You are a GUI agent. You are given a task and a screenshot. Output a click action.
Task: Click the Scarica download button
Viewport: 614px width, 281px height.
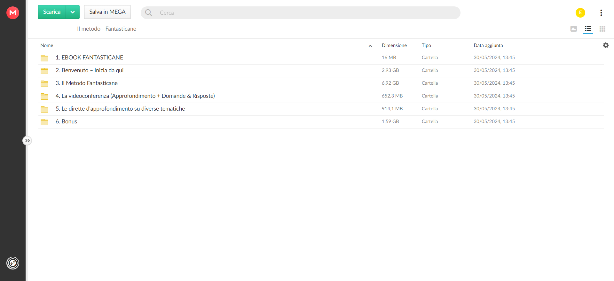click(52, 12)
